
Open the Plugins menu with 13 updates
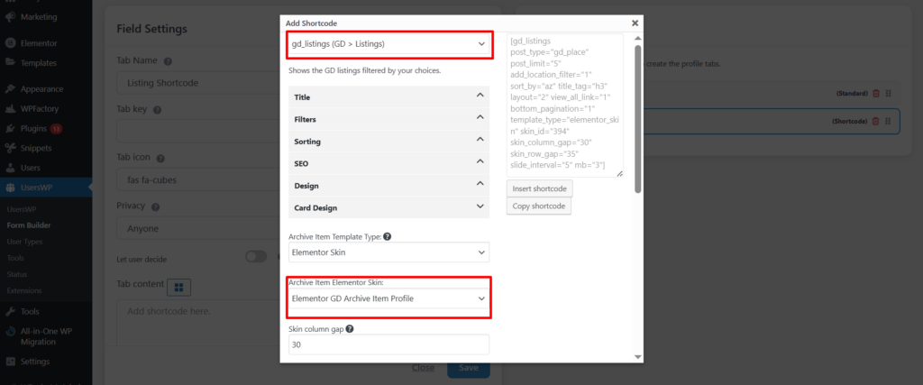pyautogui.click(x=41, y=128)
